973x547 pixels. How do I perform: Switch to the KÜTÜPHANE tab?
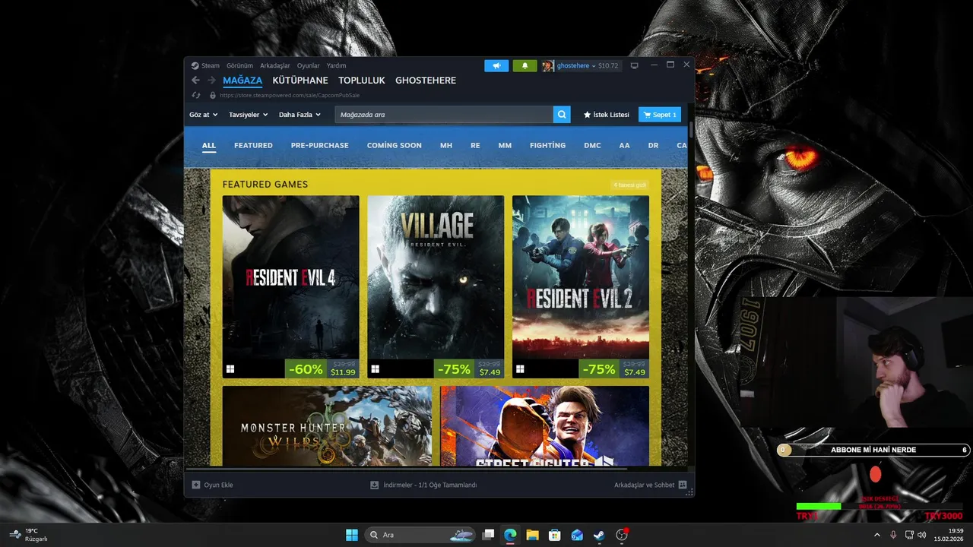(300, 81)
